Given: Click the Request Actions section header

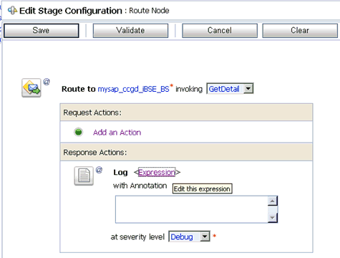Looking at the screenshot, I should 186,113.
